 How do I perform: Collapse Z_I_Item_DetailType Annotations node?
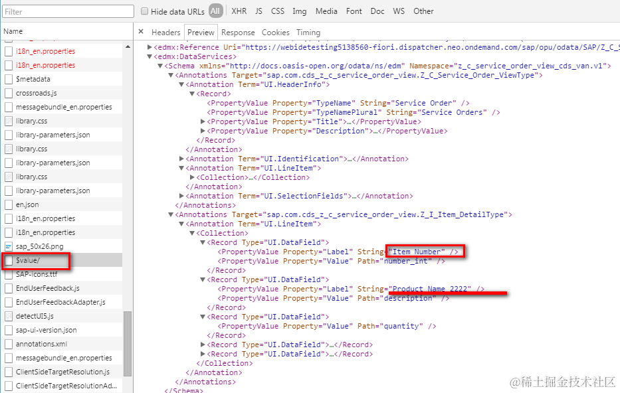point(171,214)
